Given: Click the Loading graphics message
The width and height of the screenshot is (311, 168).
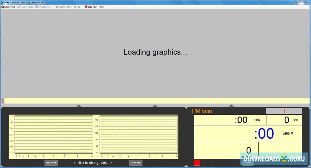Looking at the screenshot, I should [x=155, y=52].
